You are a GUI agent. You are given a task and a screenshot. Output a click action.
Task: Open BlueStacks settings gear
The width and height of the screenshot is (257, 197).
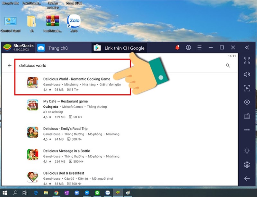tap(247, 165)
